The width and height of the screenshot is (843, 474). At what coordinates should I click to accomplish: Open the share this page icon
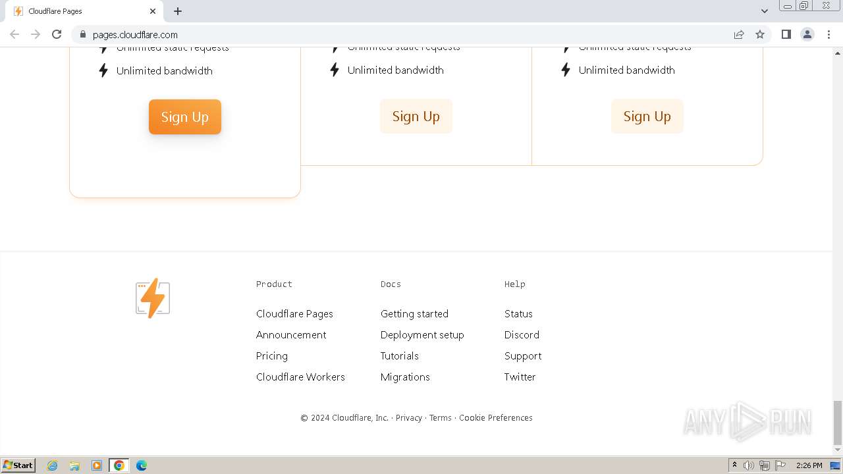pos(739,34)
